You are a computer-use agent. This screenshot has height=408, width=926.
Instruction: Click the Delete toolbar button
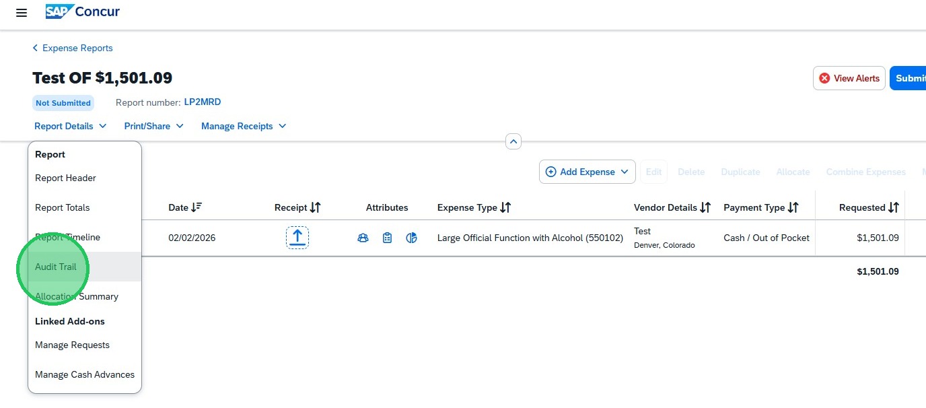(691, 172)
